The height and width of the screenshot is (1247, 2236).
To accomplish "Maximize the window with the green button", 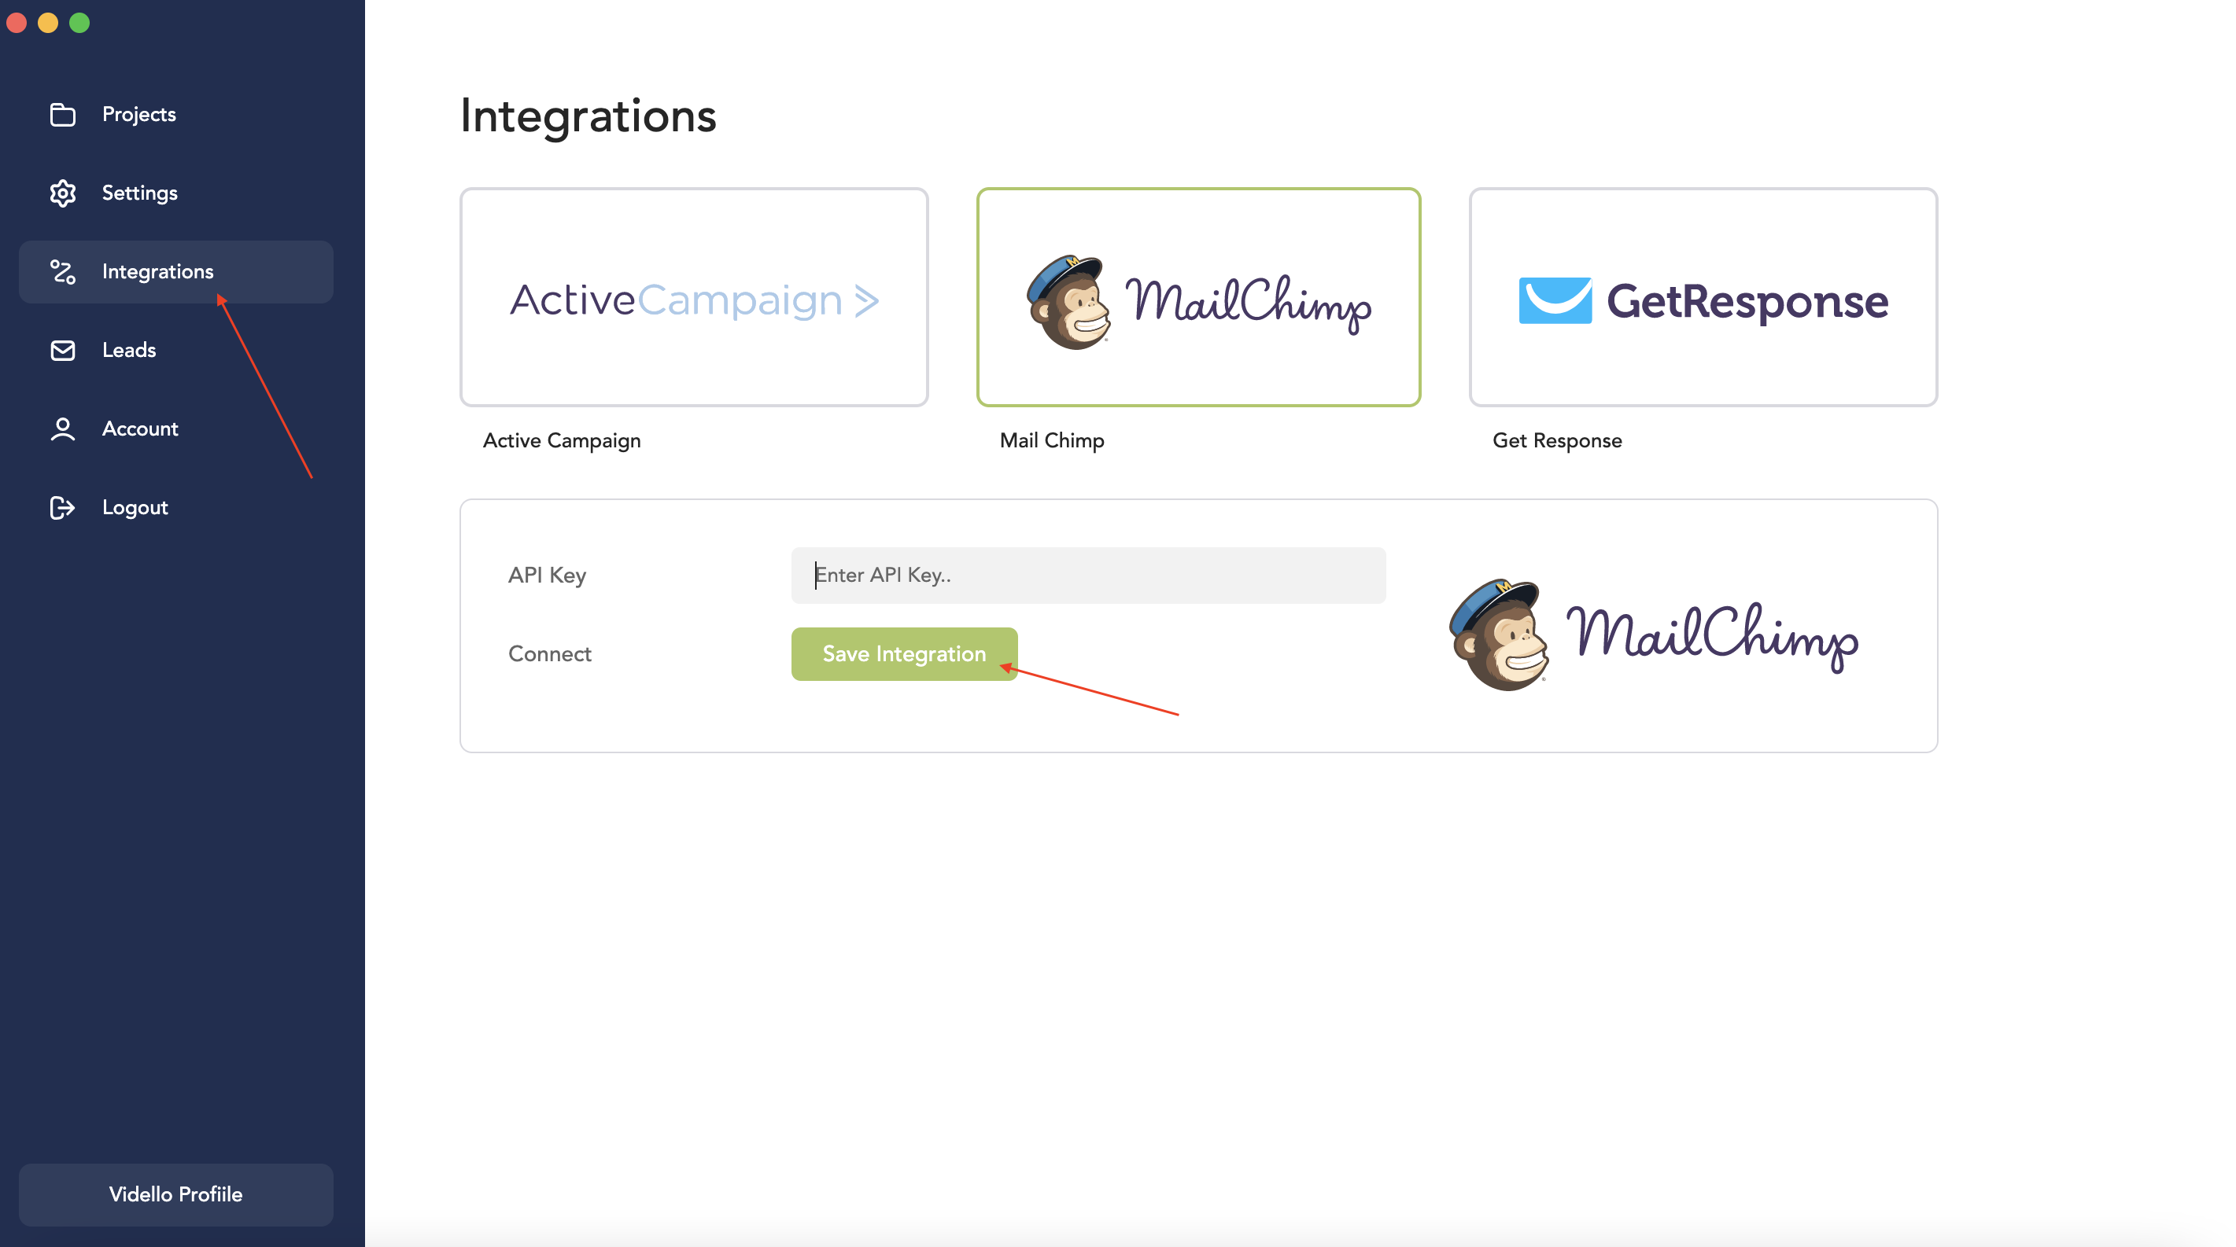I will [79, 23].
